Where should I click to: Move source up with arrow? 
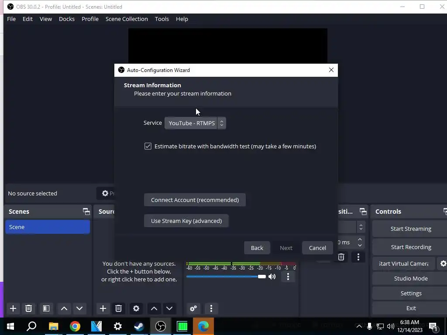click(154, 308)
